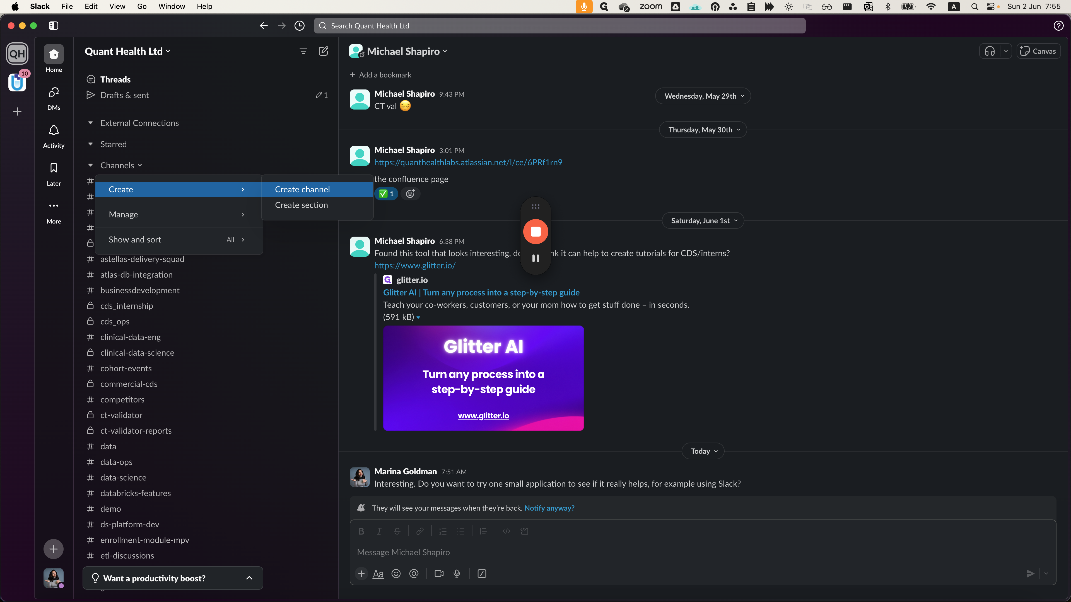Collapse the Starred section

pyautogui.click(x=90, y=144)
